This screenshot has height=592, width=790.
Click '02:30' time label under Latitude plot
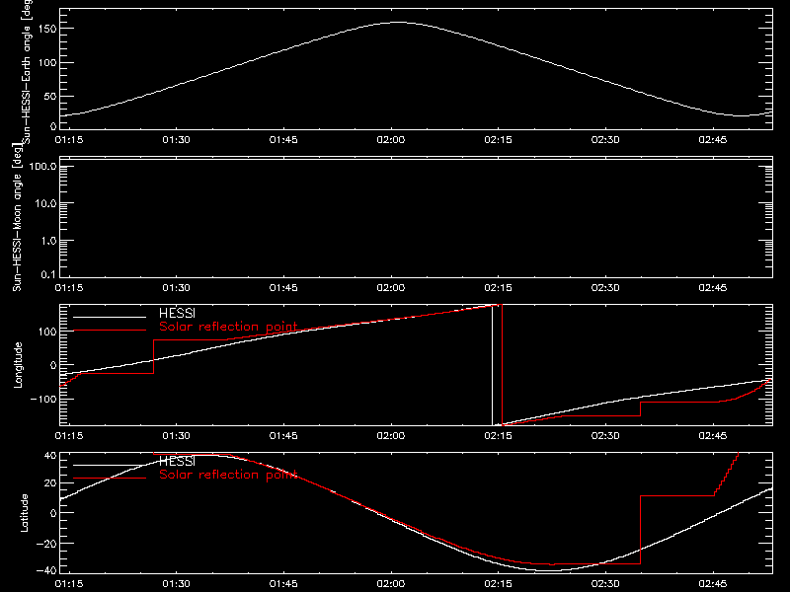[605, 583]
